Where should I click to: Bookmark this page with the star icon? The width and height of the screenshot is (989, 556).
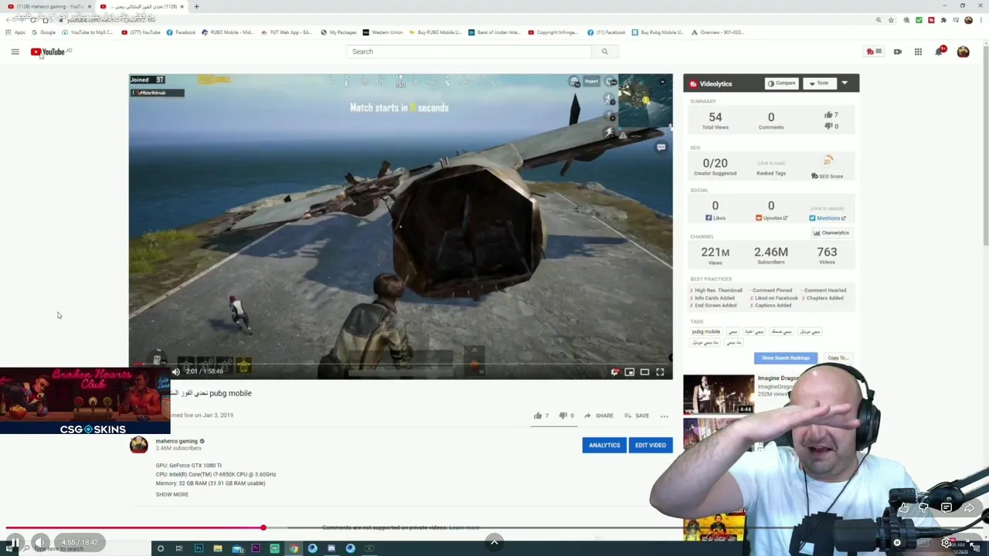(x=892, y=20)
